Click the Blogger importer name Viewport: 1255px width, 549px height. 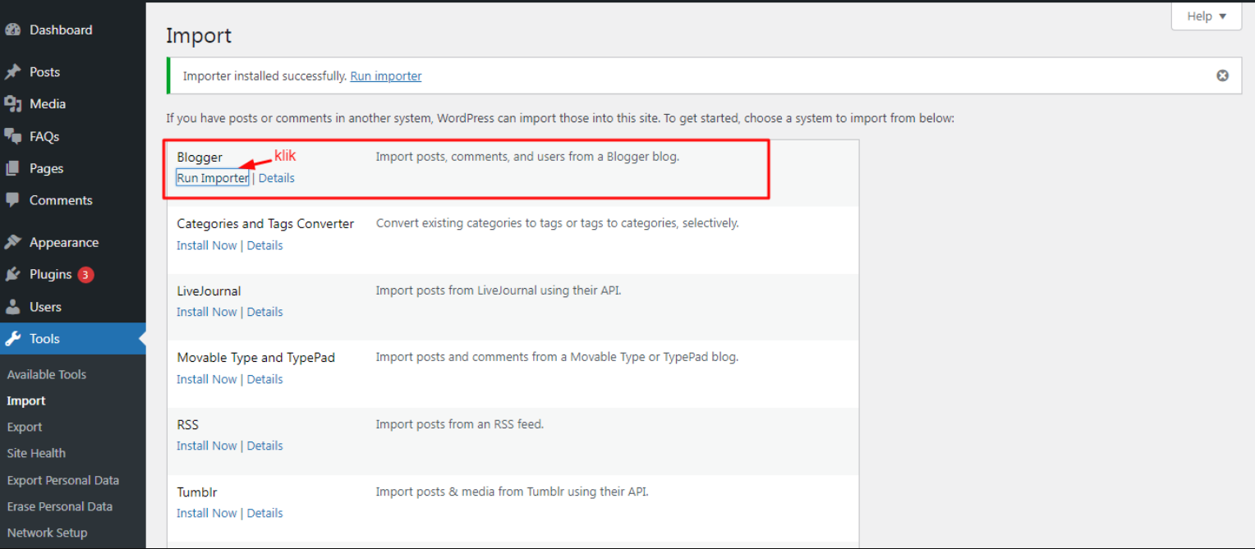point(200,157)
